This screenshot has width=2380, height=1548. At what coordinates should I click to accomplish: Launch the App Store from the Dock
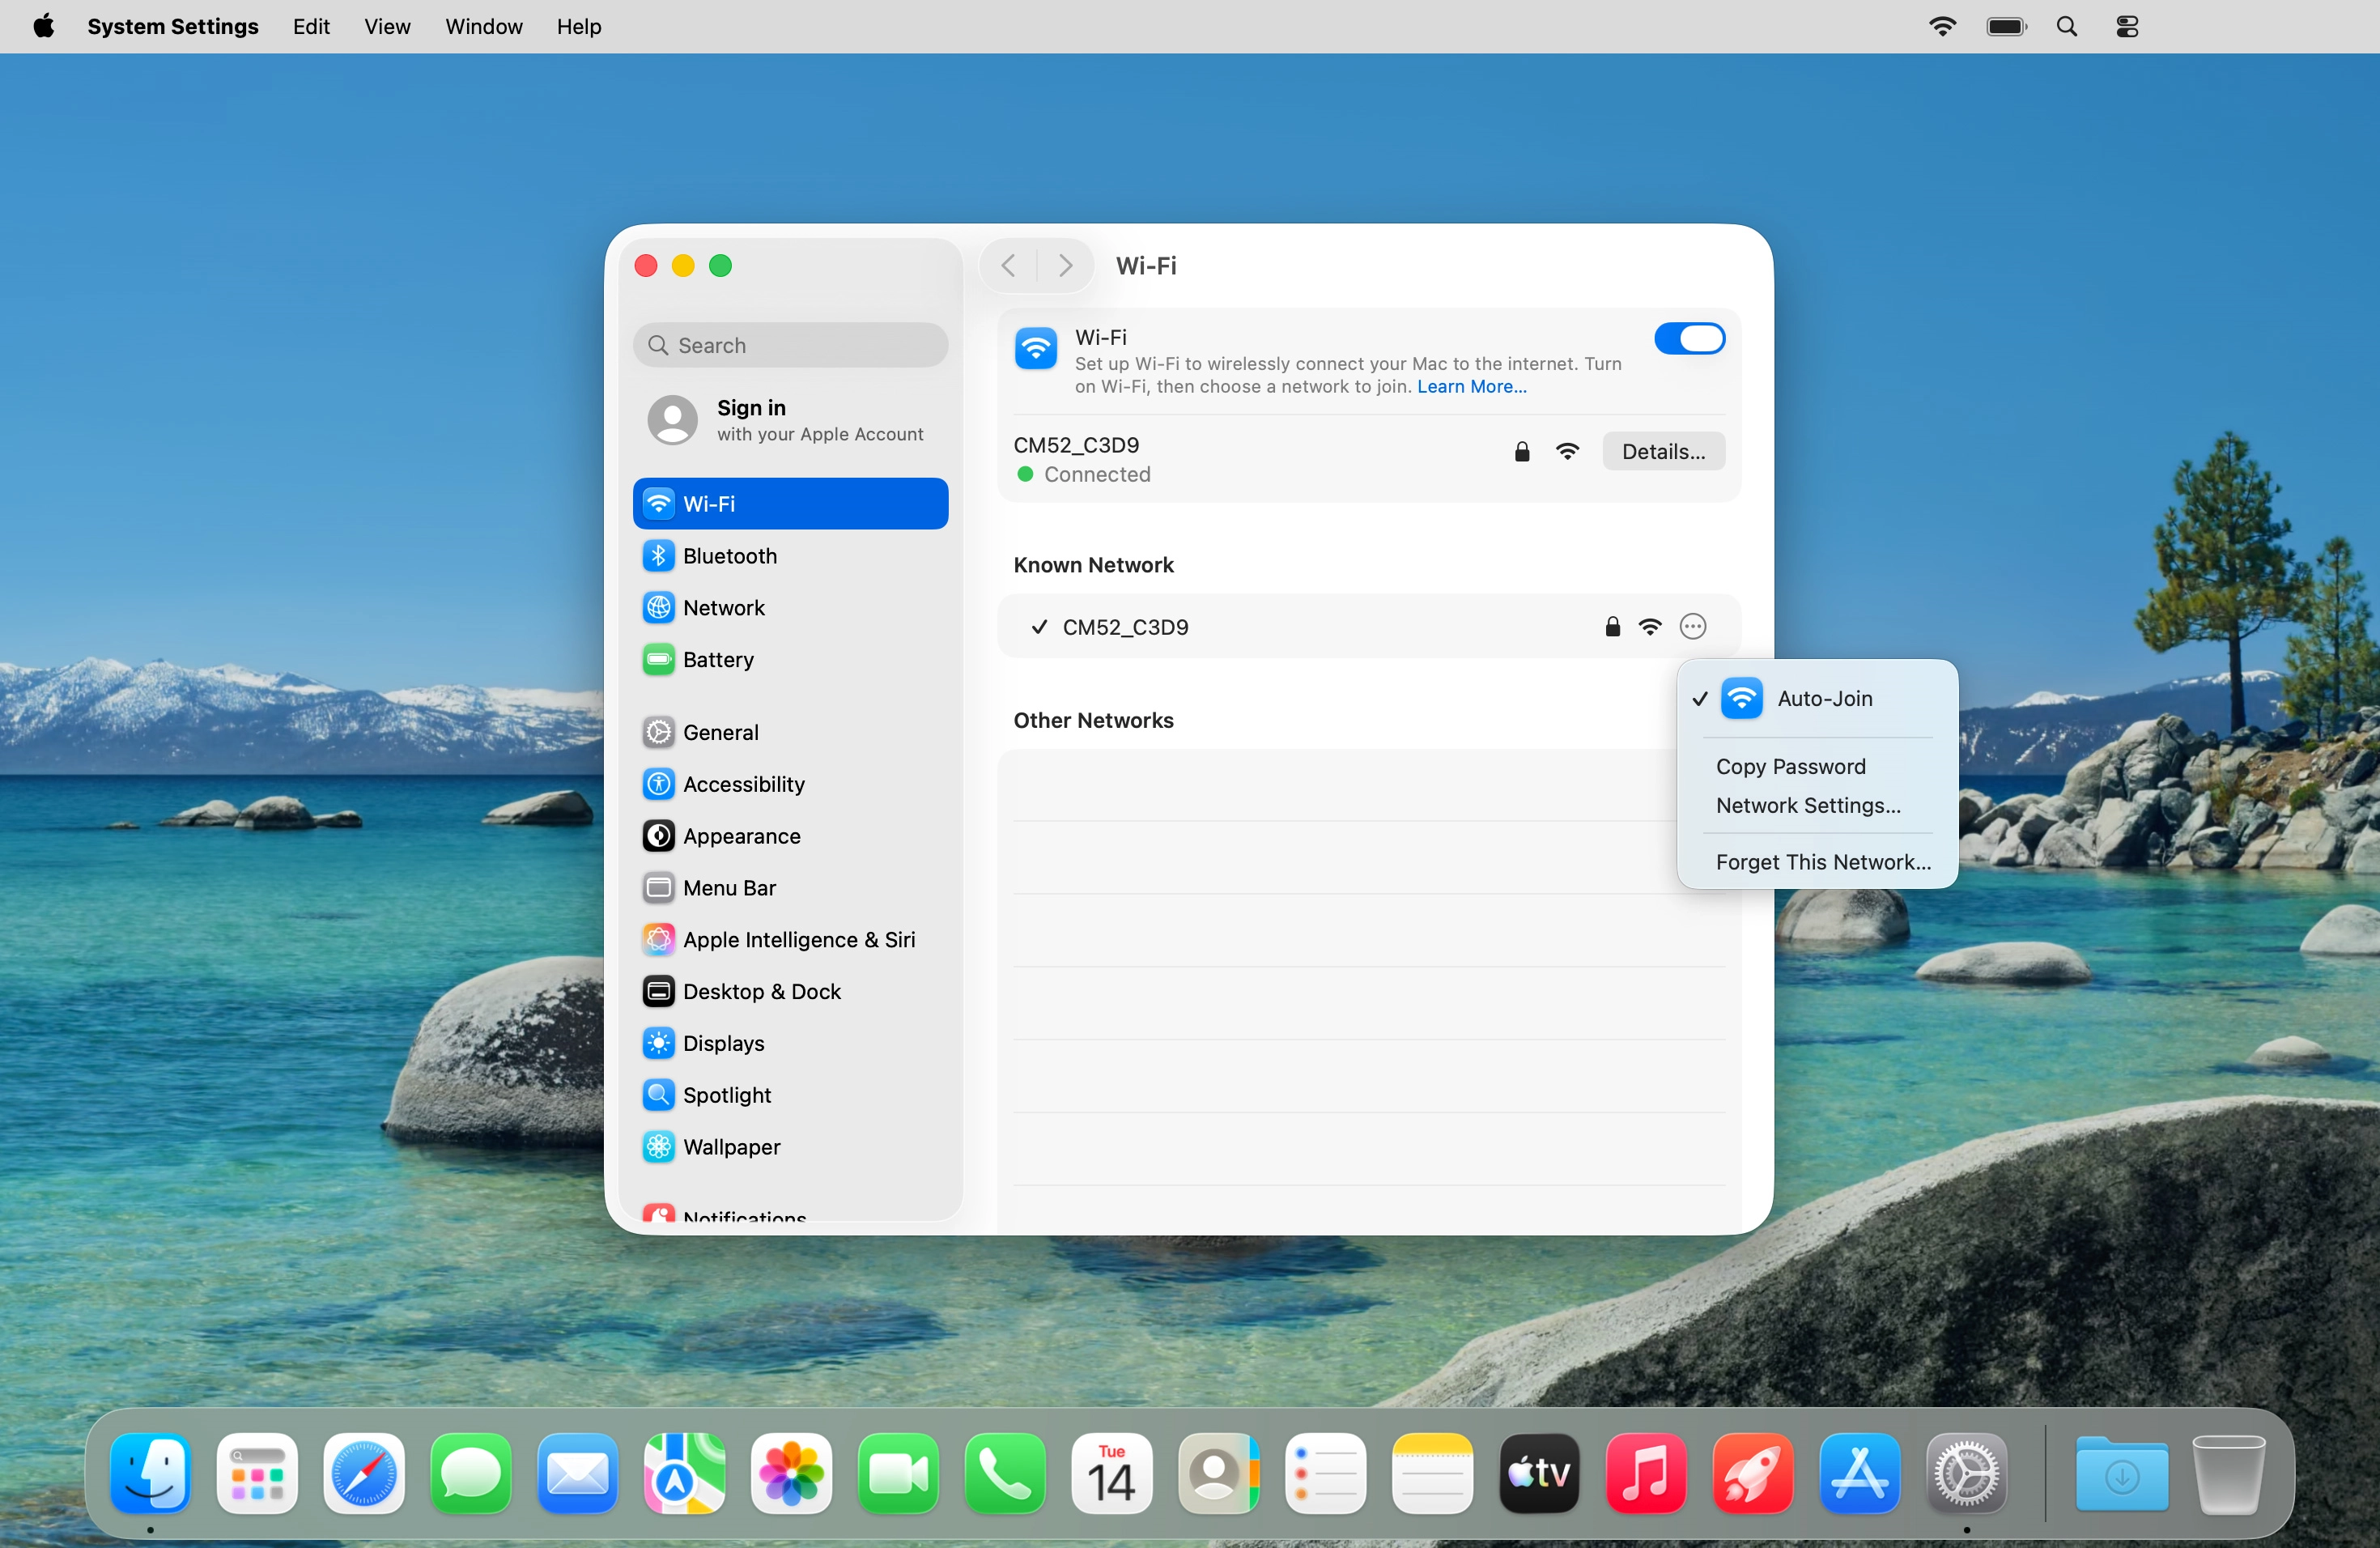click(1860, 1474)
